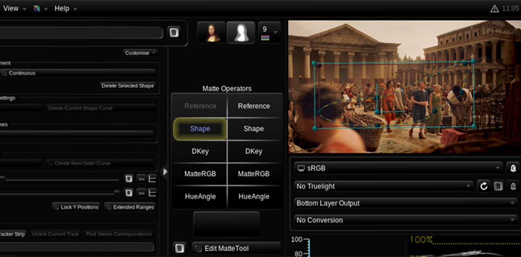
Task: Click Unlink Current Track button
Action: [x=56, y=234]
